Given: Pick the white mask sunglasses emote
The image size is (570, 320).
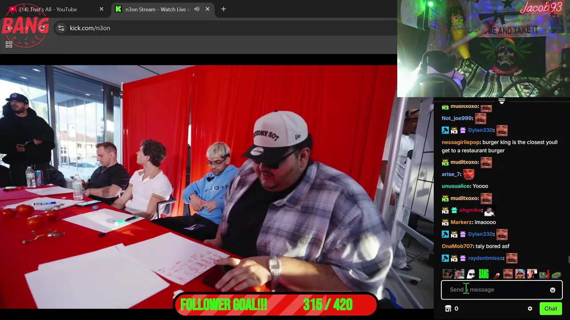Looking at the screenshot, I should click(x=471, y=274).
